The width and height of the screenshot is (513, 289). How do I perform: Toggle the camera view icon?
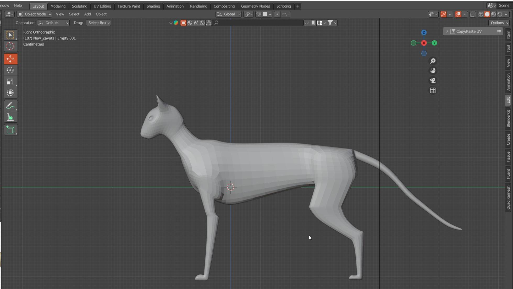coord(433,80)
